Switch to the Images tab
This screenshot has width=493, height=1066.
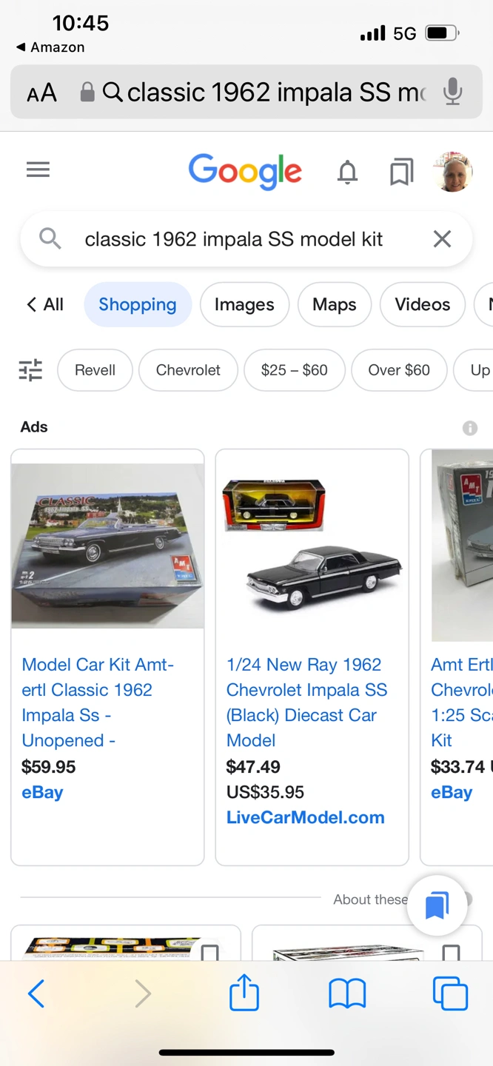[x=244, y=304]
